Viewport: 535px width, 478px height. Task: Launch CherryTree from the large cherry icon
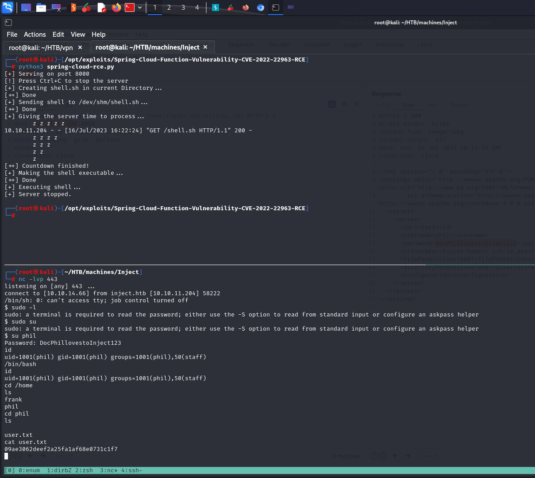click(86, 8)
